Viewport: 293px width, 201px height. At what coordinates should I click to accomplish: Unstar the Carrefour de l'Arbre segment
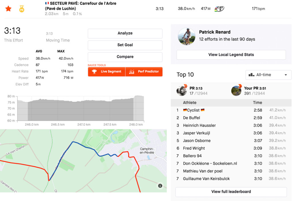click(8, 9)
